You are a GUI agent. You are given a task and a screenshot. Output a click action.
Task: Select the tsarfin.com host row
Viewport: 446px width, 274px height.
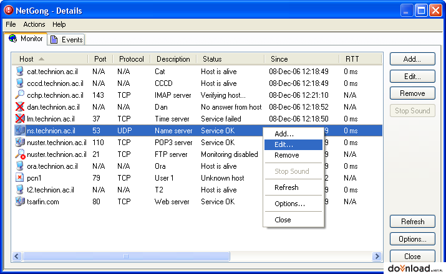[198, 202]
